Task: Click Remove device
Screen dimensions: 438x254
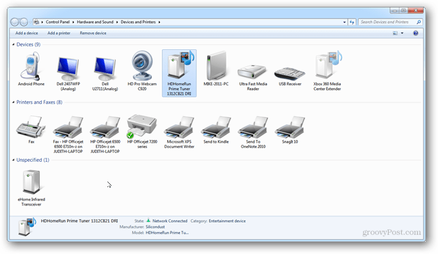Action: coord(93,33)
